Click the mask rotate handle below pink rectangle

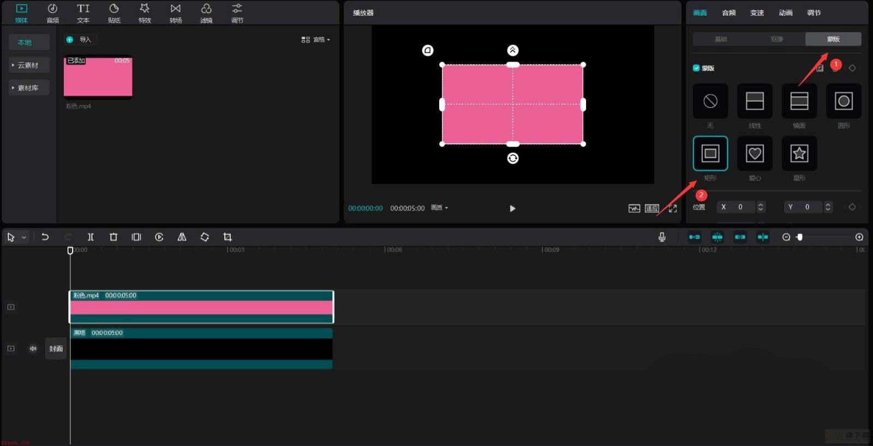(x=513, y=158)
